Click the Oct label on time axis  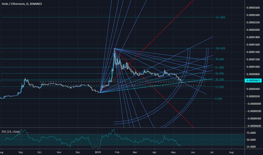tap(40, 152)
